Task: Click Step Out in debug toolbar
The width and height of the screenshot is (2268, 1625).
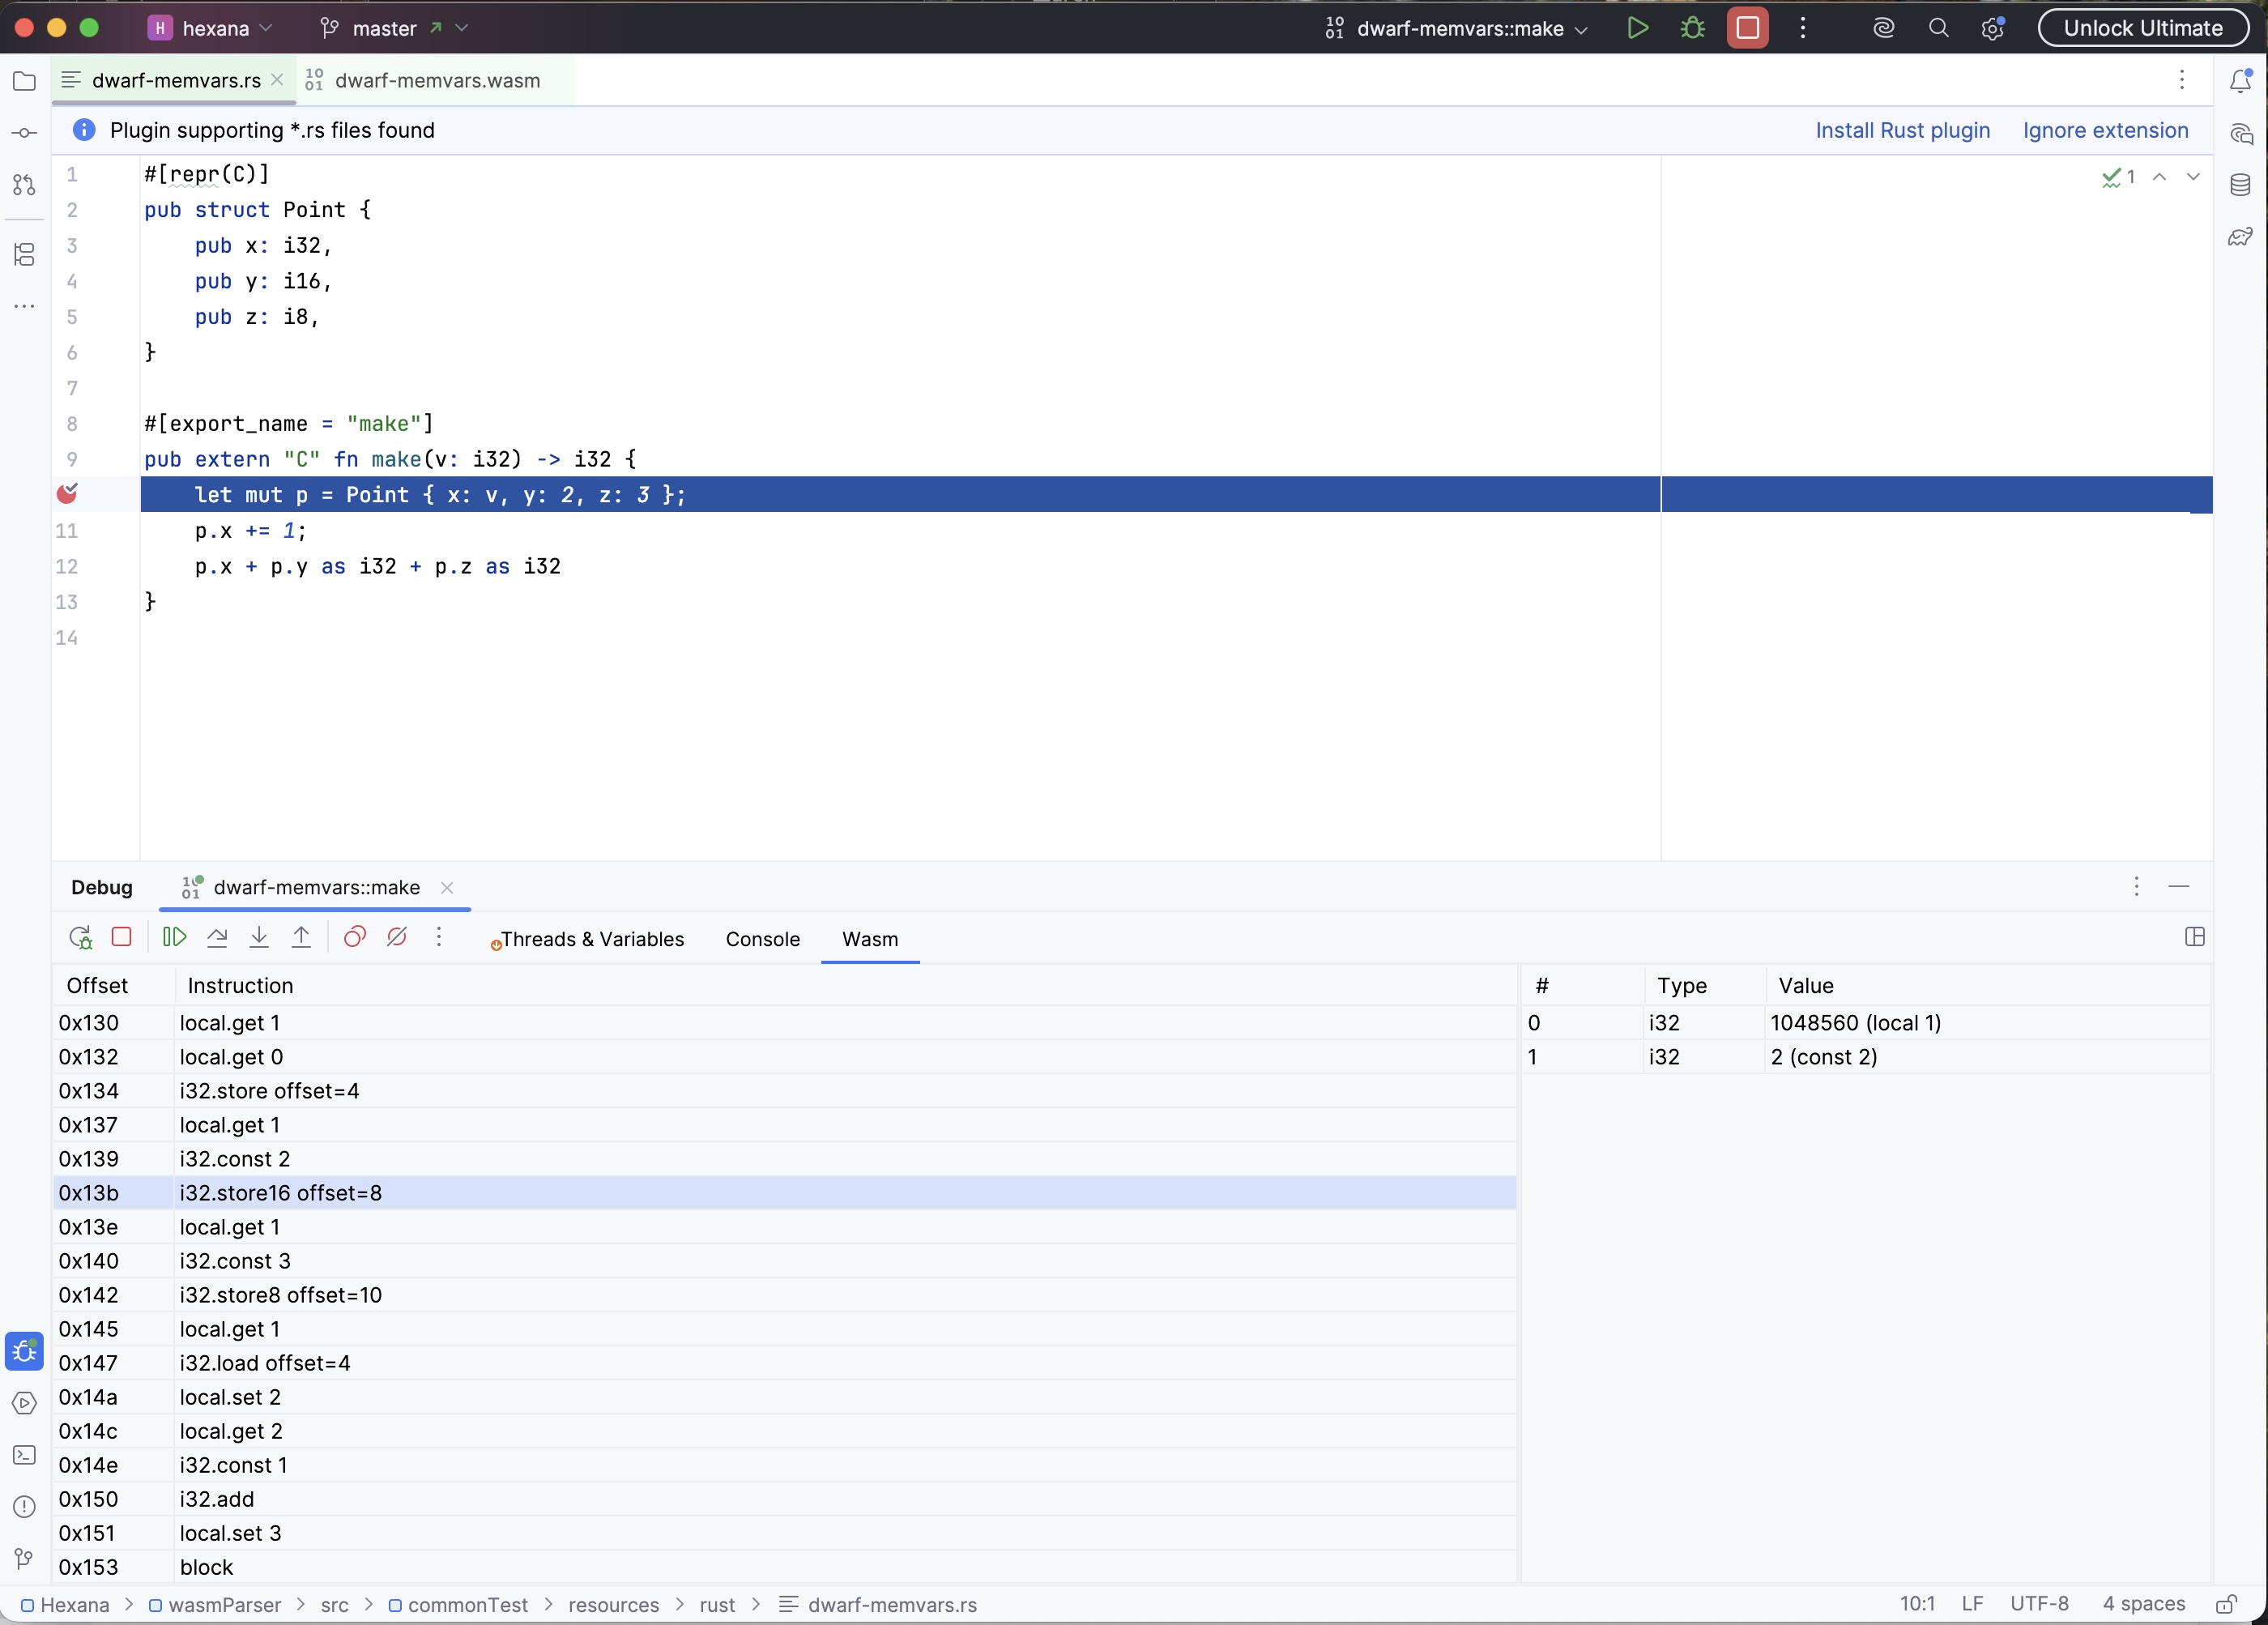Action: [x=301, y=937]
